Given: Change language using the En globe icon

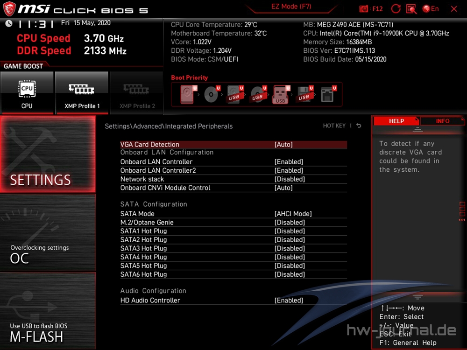Looking at the screenshot, I should coord(431,8).
